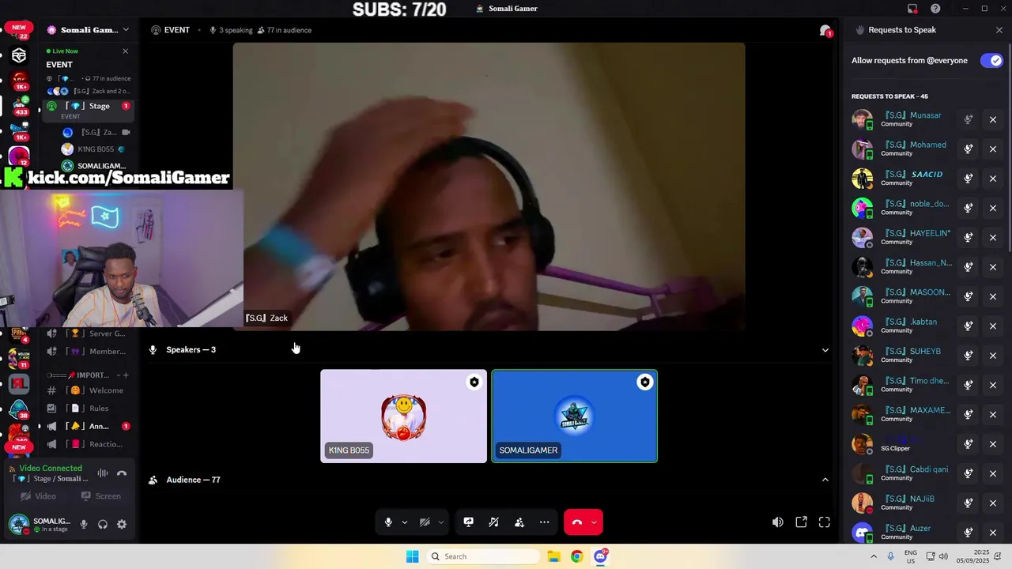Open noise suppression icon in voice panel
The image size is (1012, 569).
(103, 473)
